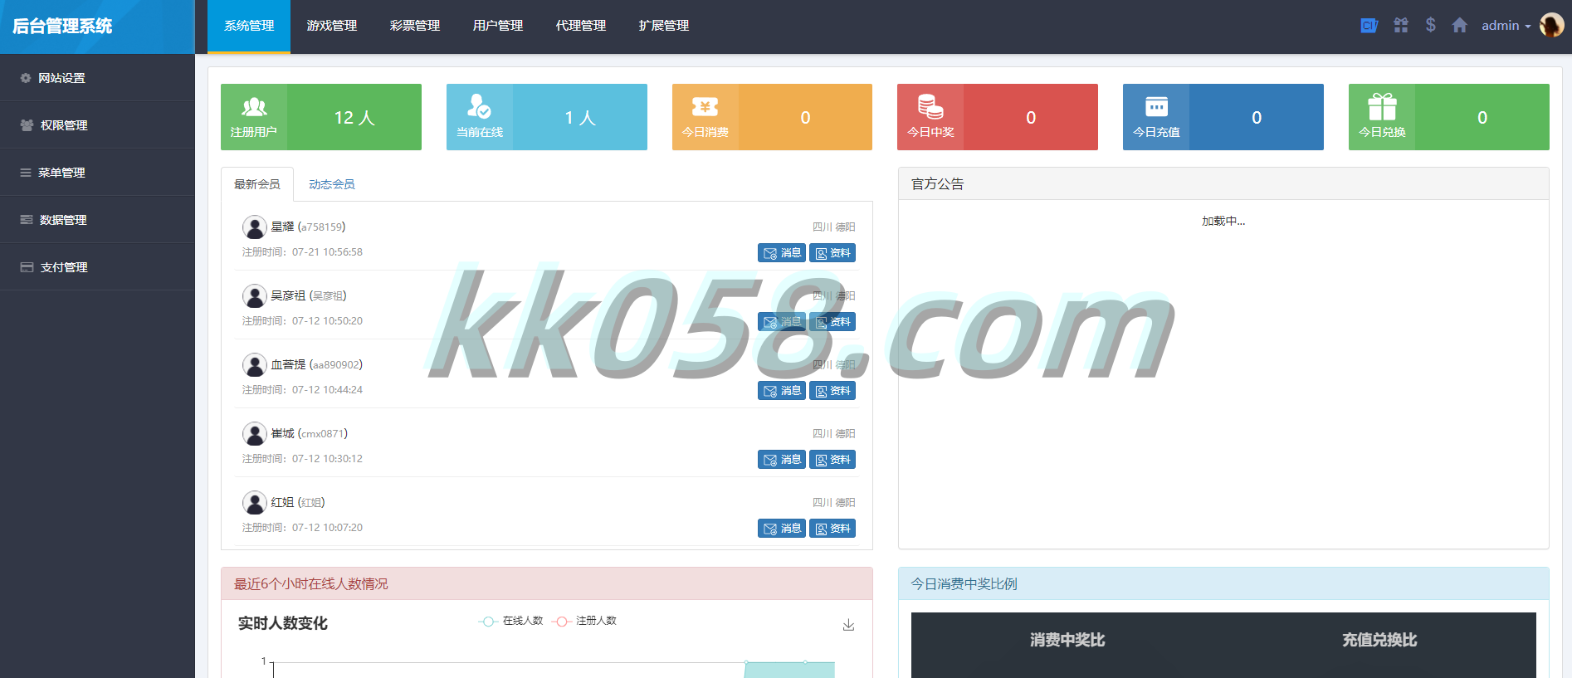Click avatar of member 吴彦祖
The height and width of the screenshot is (678, 1572).
pos(254,295)
